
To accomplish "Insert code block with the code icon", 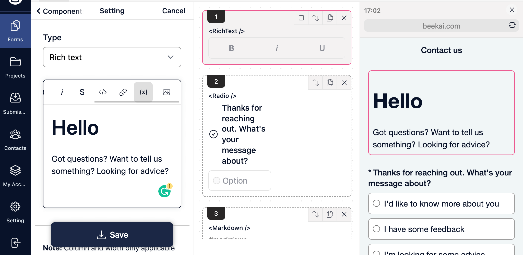I will click(102, 92).
